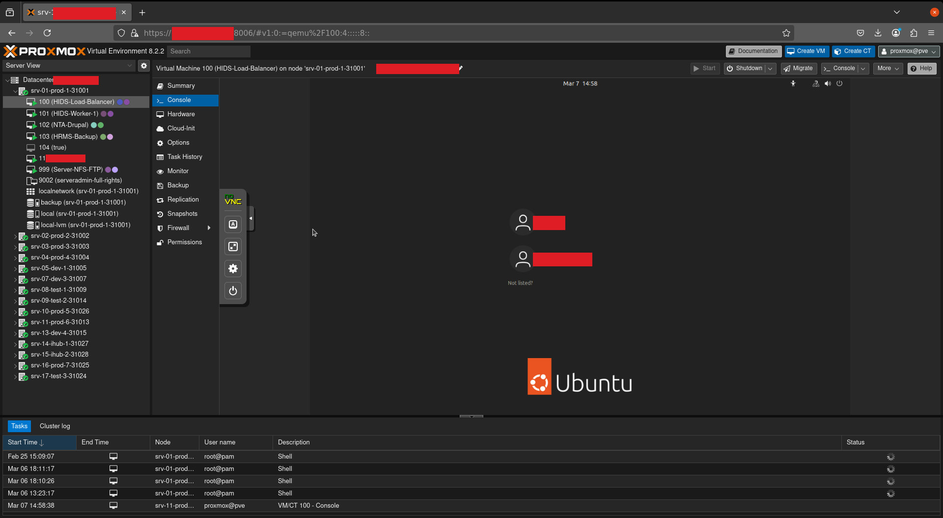Open Firefox downloads icon
Image resolution: width=943 pixels, height=518 pixels.
click(x=878, y=33)
